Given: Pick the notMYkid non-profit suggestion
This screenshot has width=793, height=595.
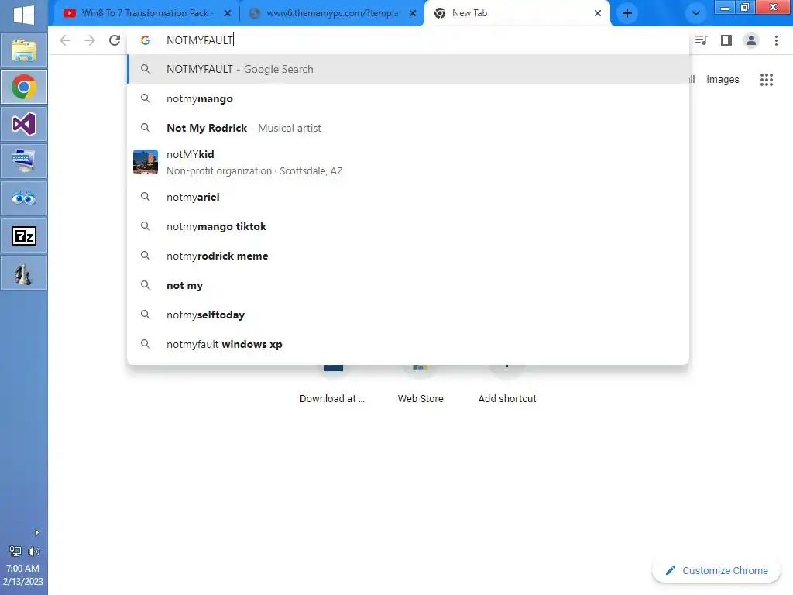Looking at the screenshot, I should (x=407, y=163).
